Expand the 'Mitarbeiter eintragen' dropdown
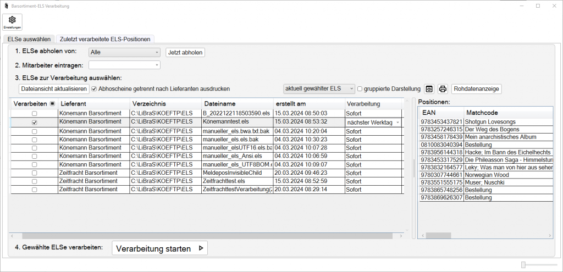 point(124,65)
